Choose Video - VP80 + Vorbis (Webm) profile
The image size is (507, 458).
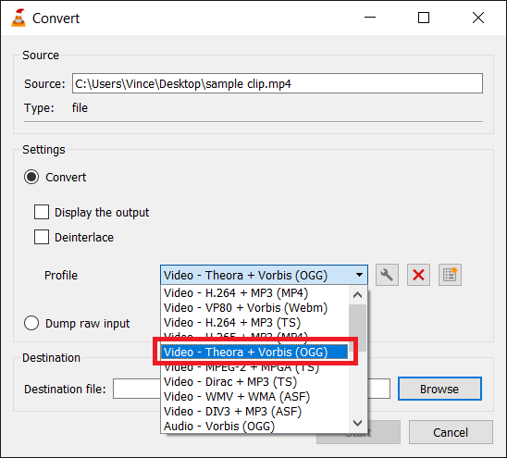(x=254, y=308)
